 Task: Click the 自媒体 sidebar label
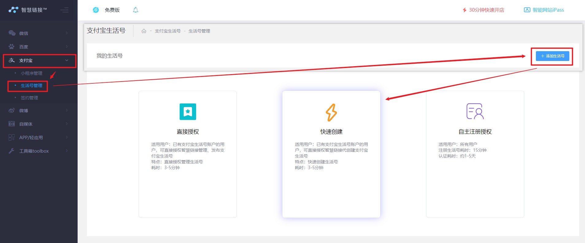click(26, 124)
